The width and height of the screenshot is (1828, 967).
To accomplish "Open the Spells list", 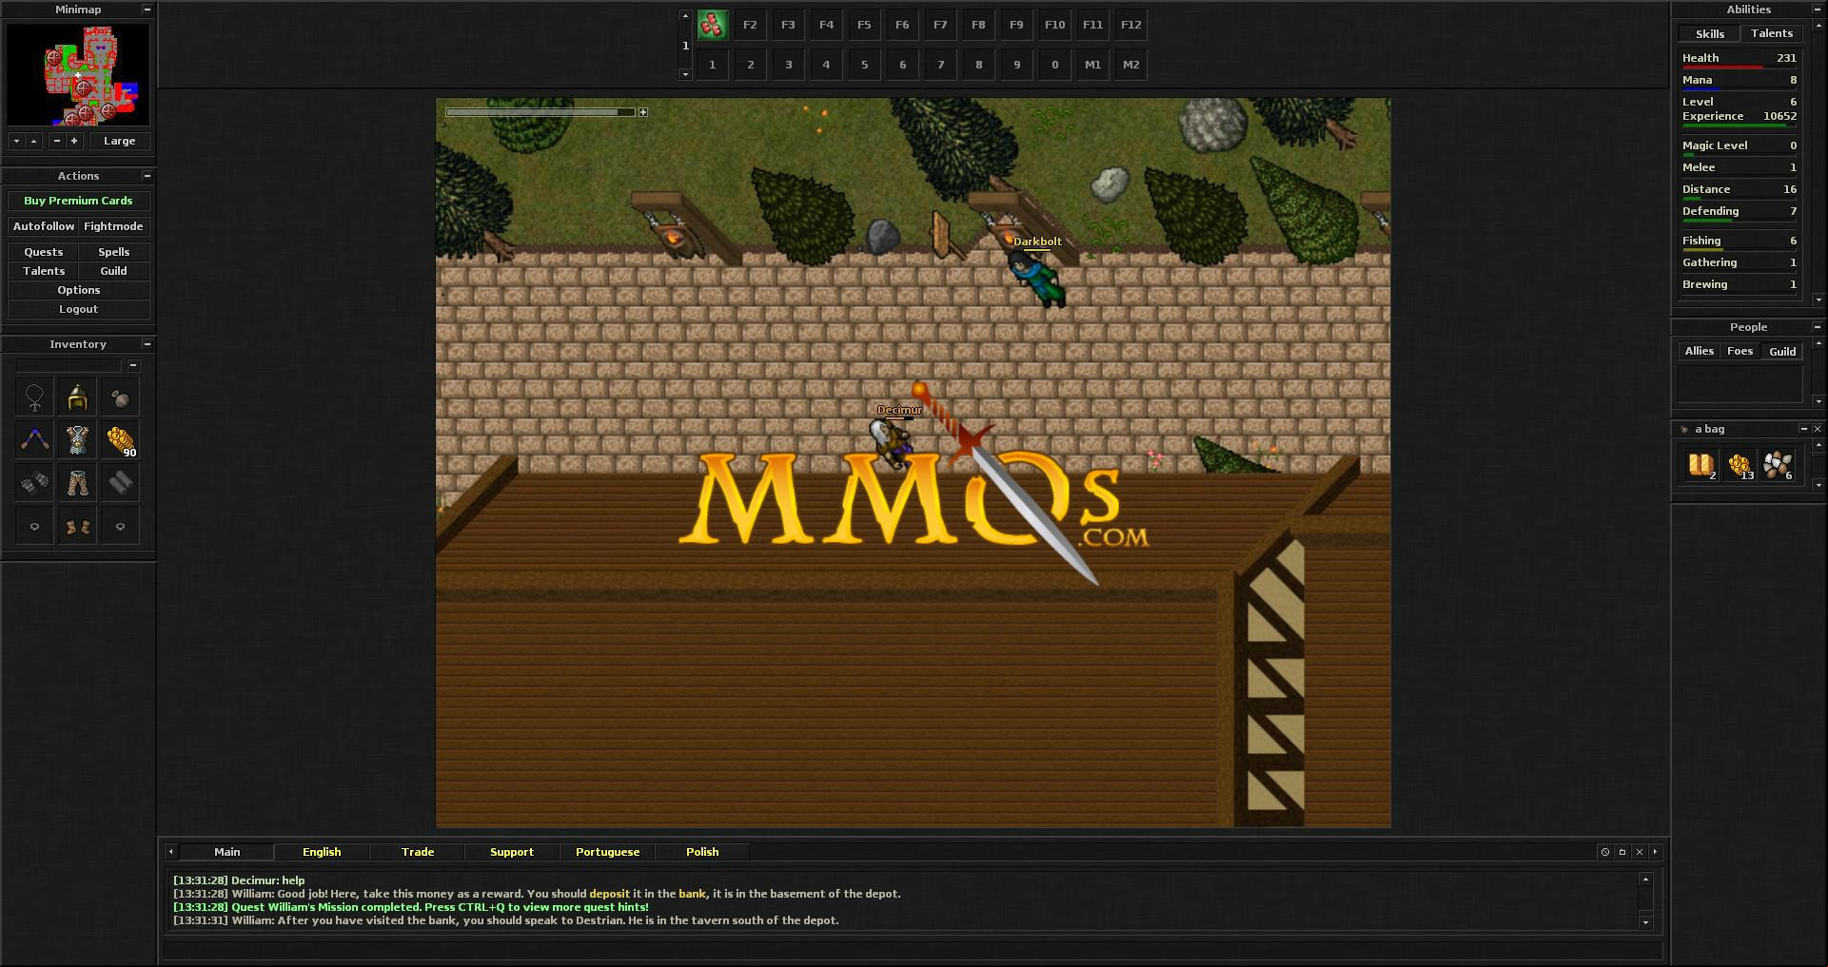I will tap(113, 252).
